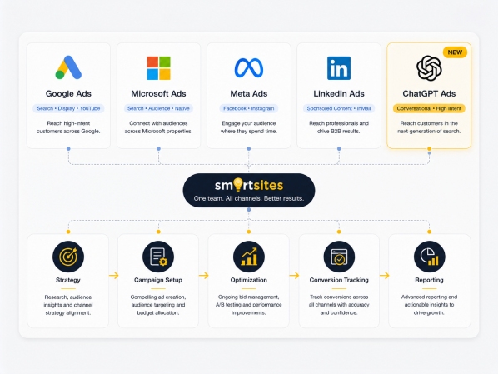Select the ChatGPT Ads heading
The width and height of the screenshot is (498, 374).
(429, 94)
